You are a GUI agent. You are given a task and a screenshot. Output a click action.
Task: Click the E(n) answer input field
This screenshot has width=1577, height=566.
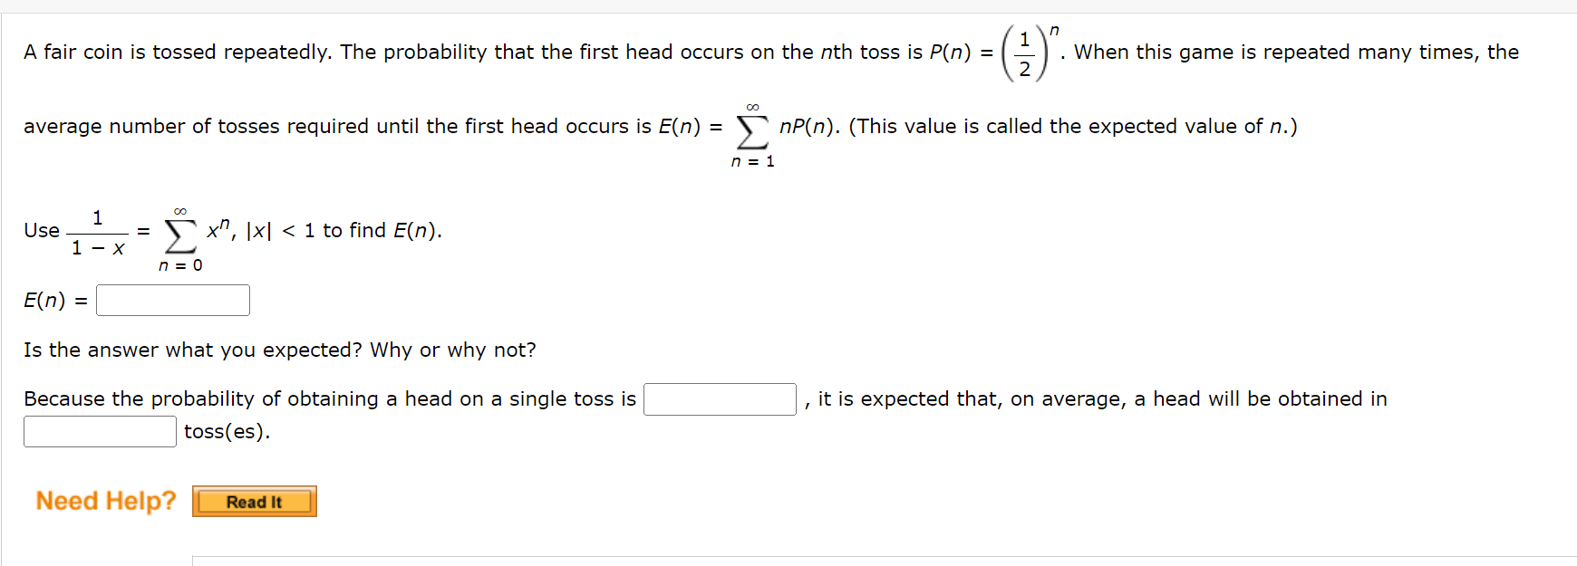point(172,300)
